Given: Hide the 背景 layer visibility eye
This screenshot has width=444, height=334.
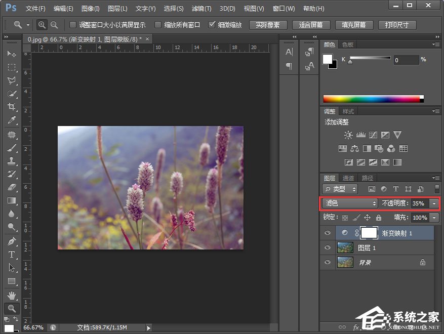Looking at the screenshot, I should point(328,262).
